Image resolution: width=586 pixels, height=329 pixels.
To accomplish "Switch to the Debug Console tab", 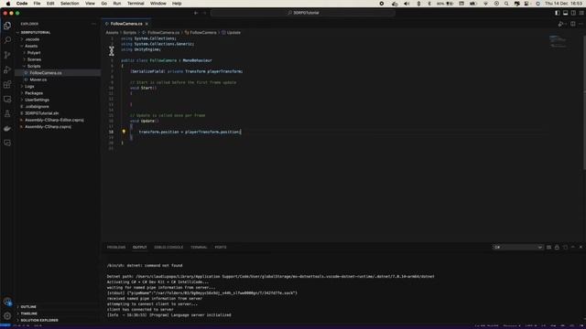I will pyautogui.click(x=168, y=248).
